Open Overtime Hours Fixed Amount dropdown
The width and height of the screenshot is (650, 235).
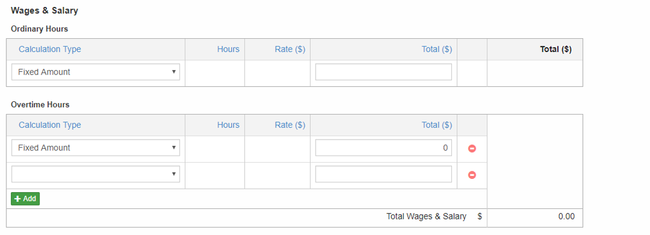[96, 148]
